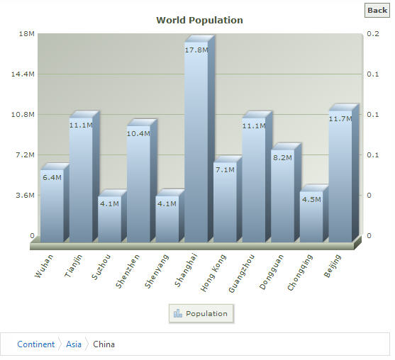The image size is (395, 360).
Task: Click the Guangzhou 11.1M bar
Action: (x=254, y=180)
